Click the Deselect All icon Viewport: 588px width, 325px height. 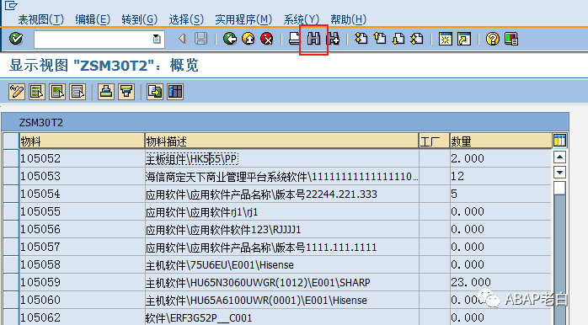[x=78, y=92]
